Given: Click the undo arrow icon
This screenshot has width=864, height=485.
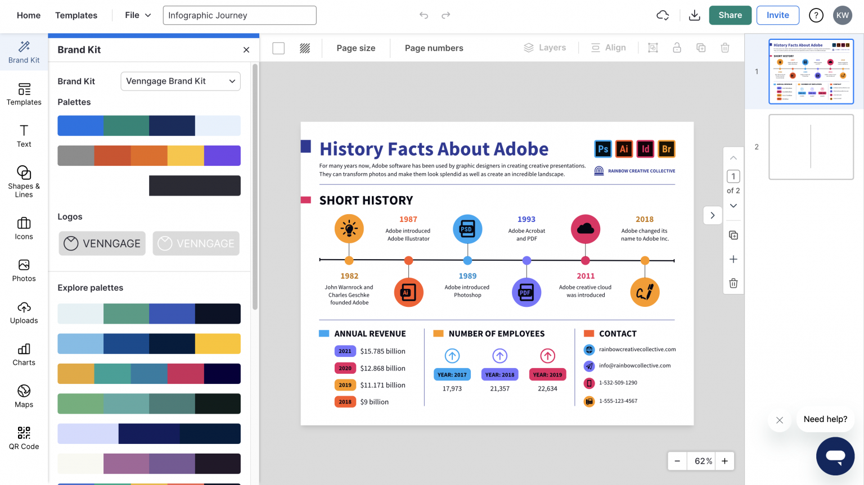Looking at the screenshot, I should click(x=424, y=15).
